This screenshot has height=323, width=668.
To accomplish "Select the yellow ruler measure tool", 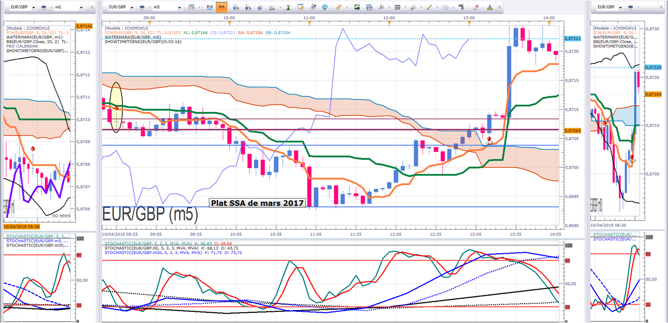I will [x=338, y=7].
